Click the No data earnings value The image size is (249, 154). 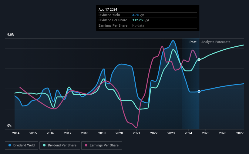point(138,25)
